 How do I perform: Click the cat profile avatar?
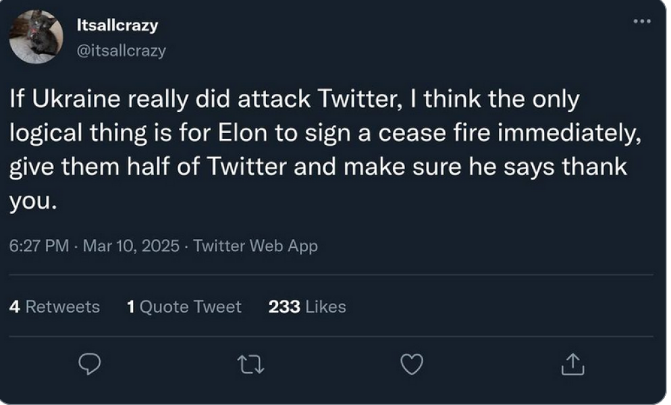36,37
